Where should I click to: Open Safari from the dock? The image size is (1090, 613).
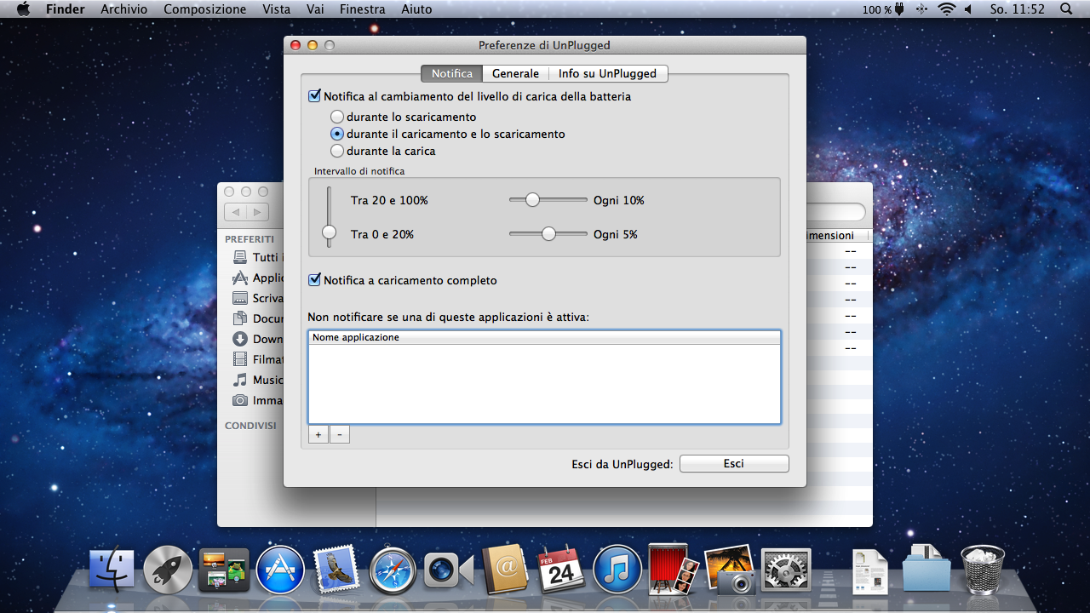pos(393,569)
